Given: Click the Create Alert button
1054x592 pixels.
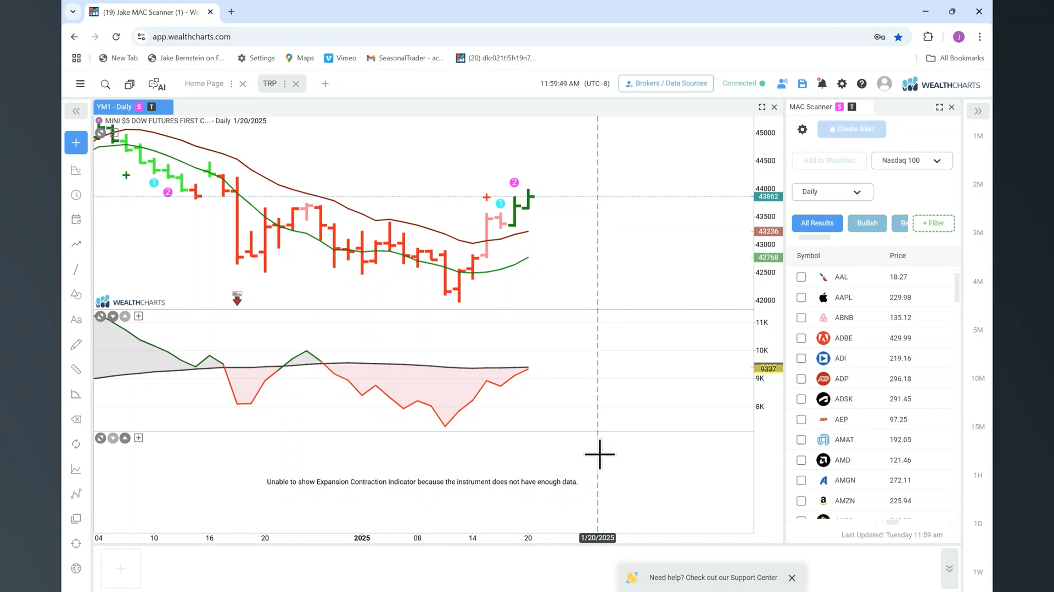Looking at the screenshot, I should (x=851, y=129).
